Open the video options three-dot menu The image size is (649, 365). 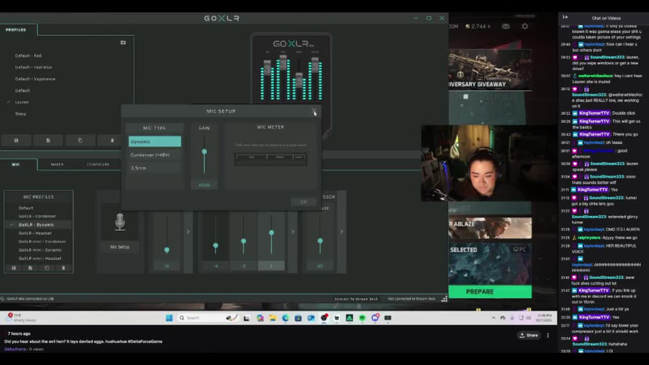pos(548,335)
